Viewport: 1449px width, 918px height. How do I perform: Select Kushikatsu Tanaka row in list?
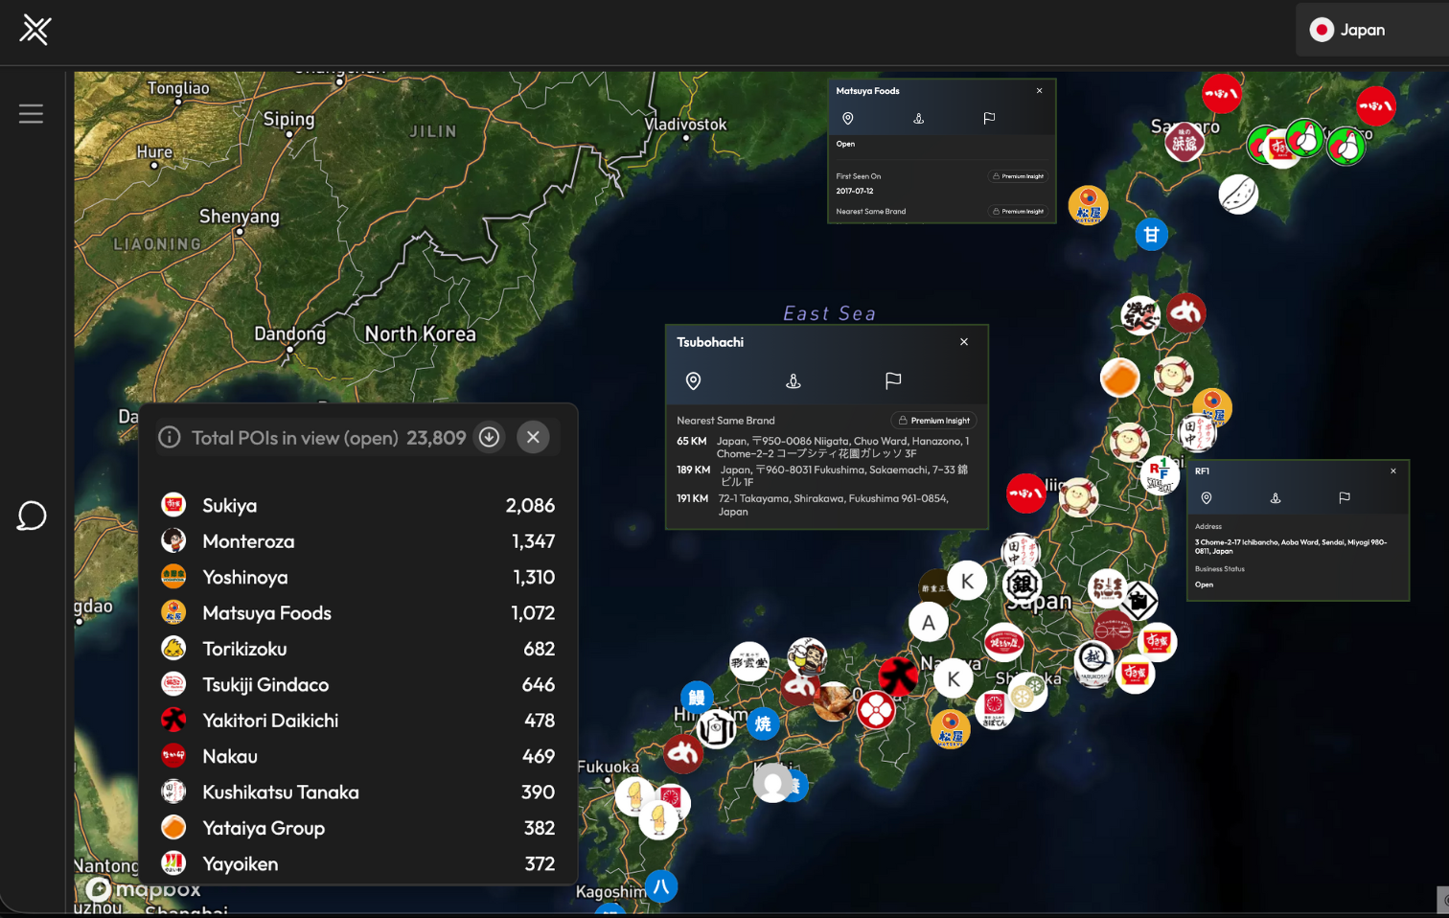[357, 792]
